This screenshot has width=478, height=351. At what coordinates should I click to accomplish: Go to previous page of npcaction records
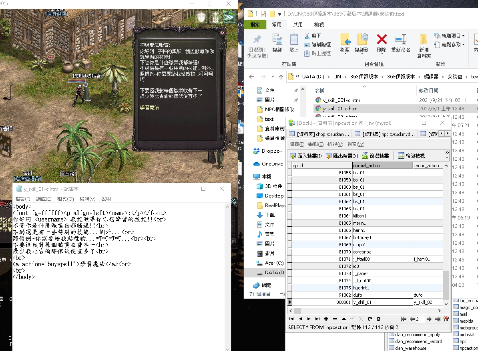tap(412, 319)
